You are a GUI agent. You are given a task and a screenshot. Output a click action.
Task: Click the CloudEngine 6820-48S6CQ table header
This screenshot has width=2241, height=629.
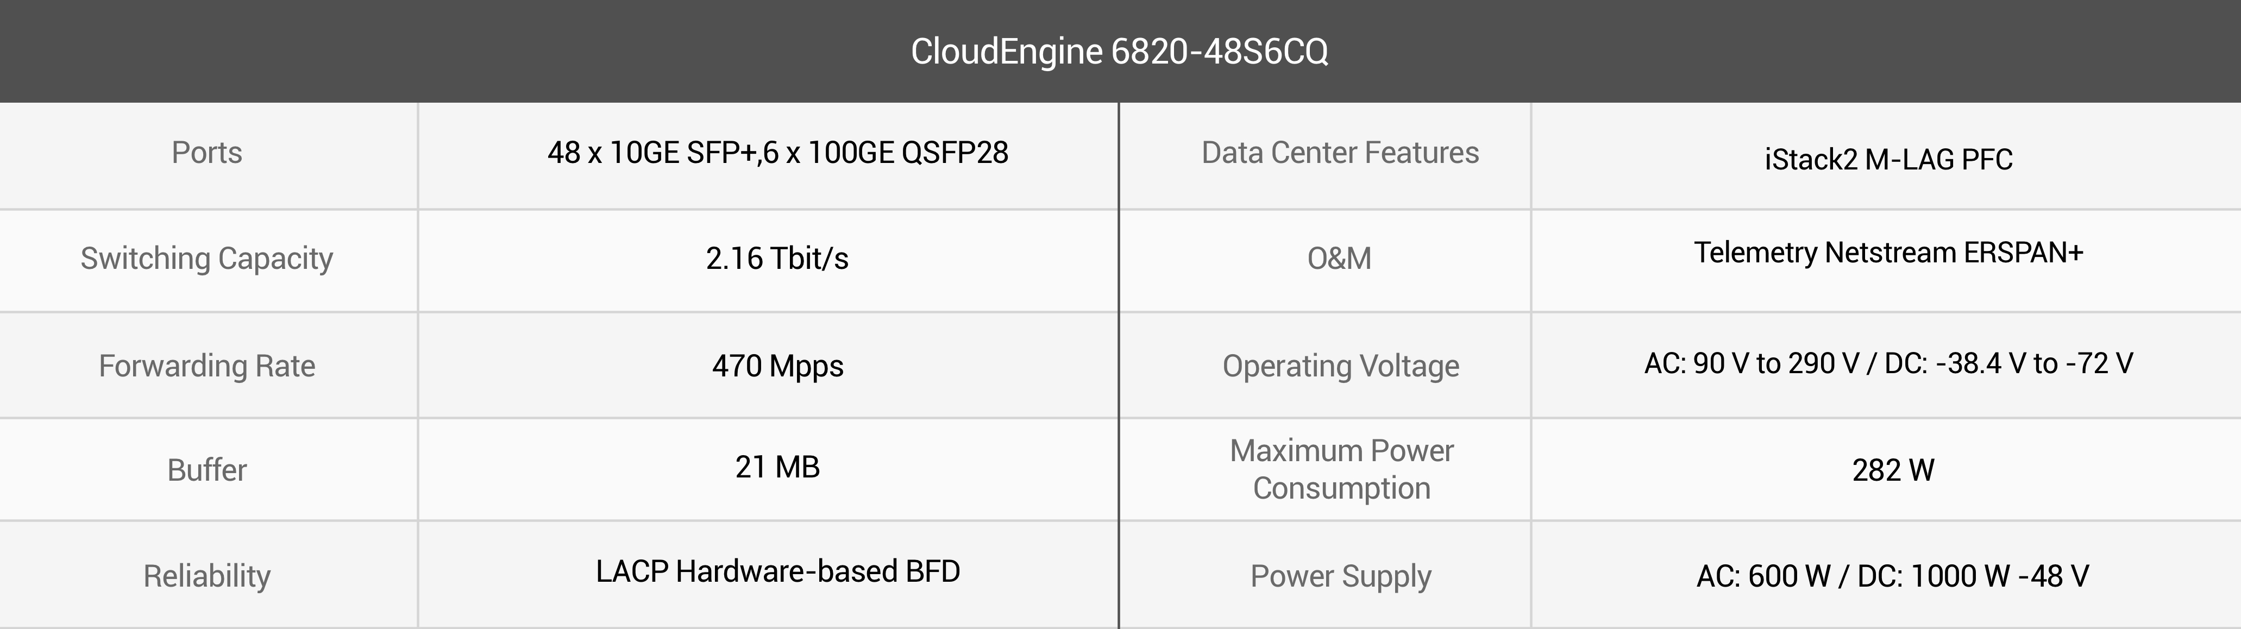point(1120,51)
